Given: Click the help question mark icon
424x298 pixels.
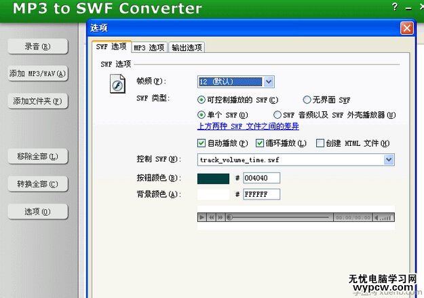Looking at the screenshot, I should [395, 7].
